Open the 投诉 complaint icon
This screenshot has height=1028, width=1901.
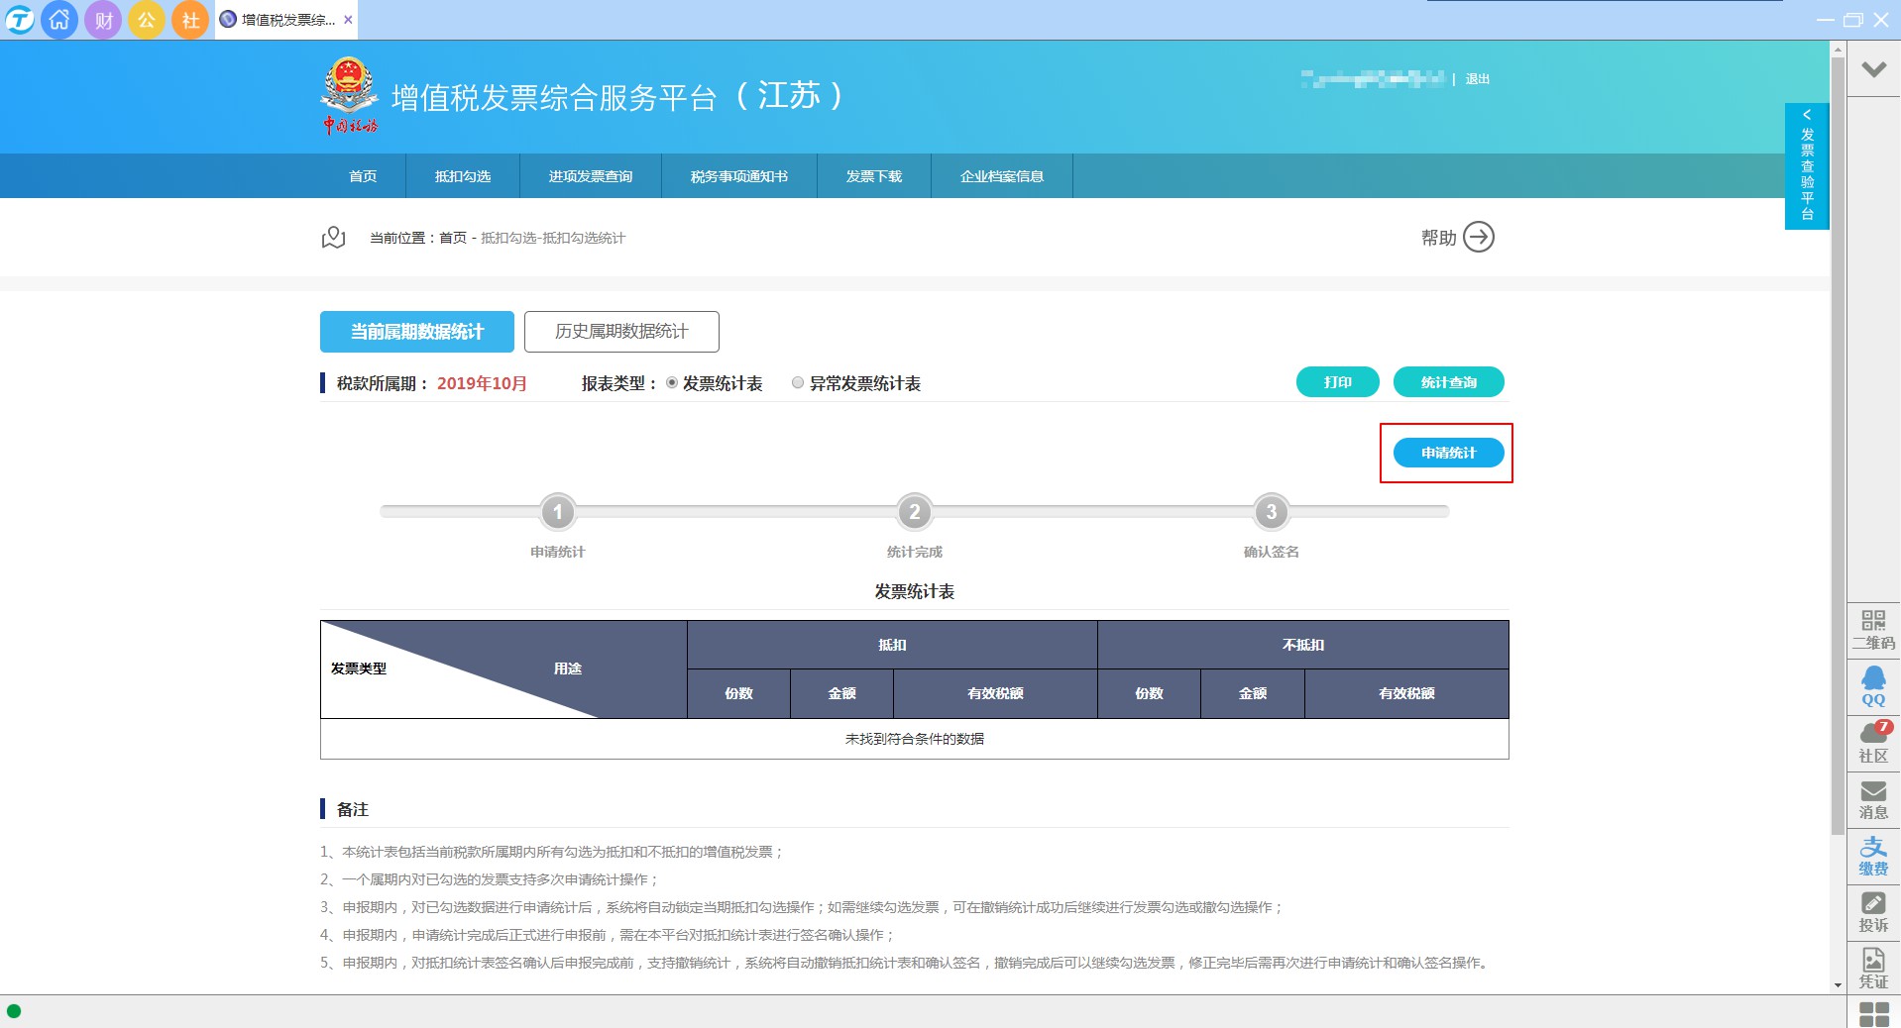[x=1872, y=911]
